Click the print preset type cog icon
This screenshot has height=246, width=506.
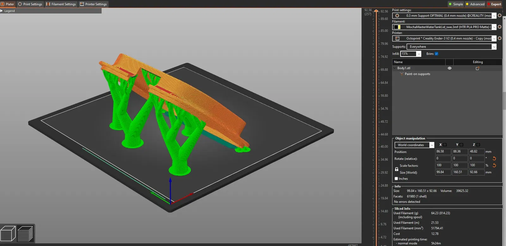point(397,15)
